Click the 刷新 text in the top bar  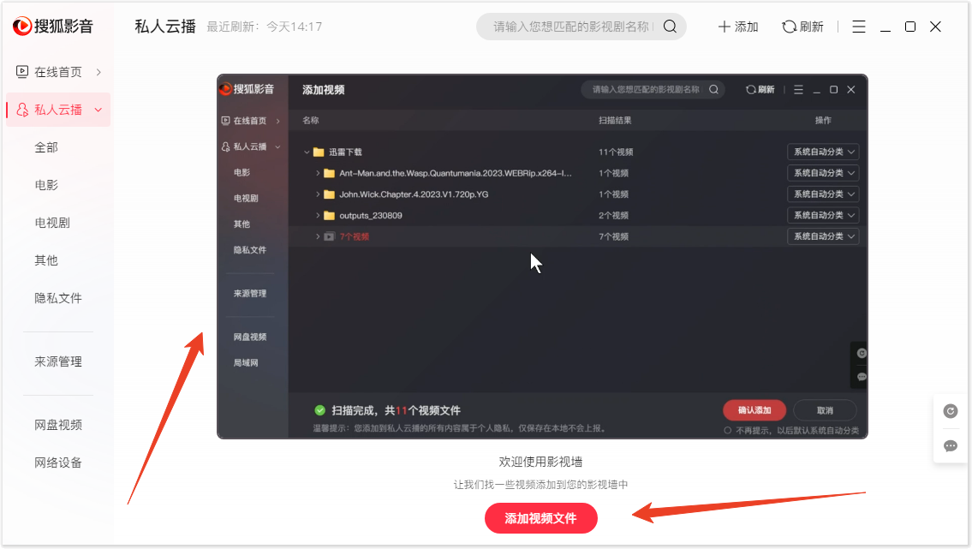(x=812, y=27)
